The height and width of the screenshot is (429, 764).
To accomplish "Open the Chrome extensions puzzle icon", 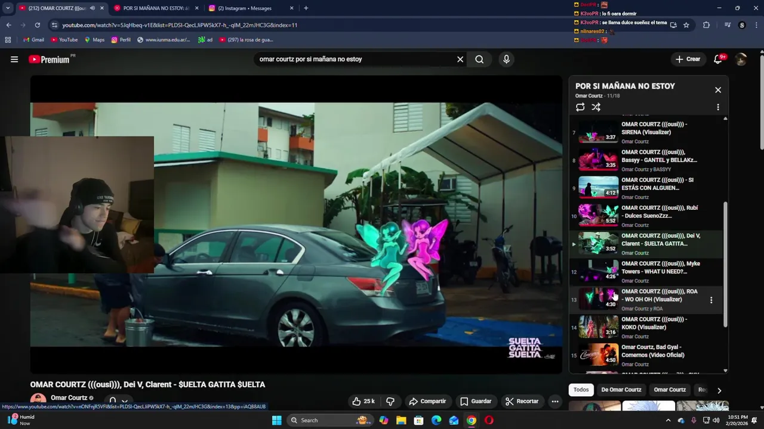I will [707, 25].
